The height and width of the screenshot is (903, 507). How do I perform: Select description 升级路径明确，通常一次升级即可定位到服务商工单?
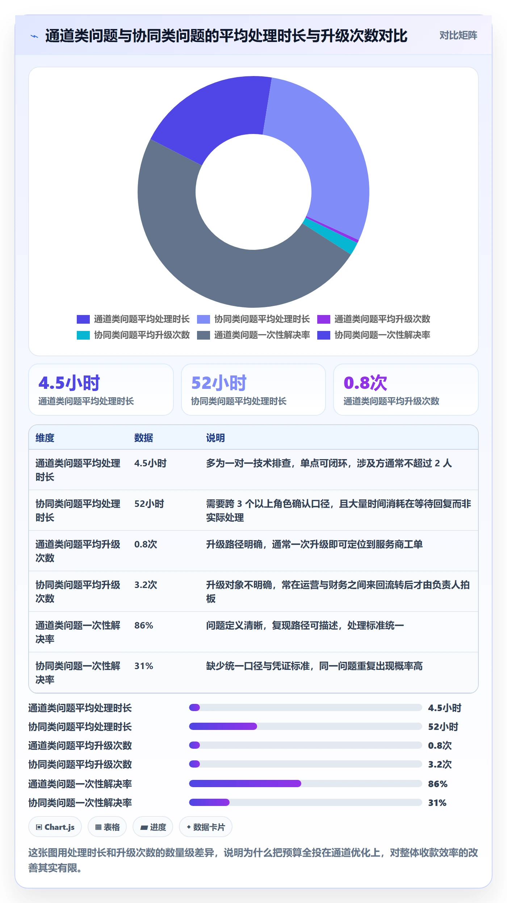[314, 544]
